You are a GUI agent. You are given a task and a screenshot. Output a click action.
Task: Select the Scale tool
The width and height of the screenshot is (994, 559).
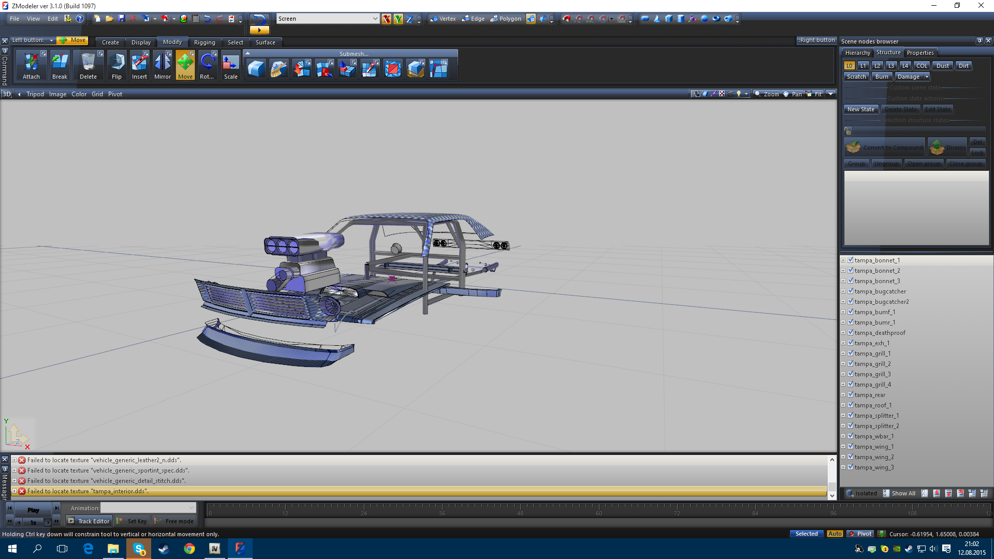(x=231, y=65)
